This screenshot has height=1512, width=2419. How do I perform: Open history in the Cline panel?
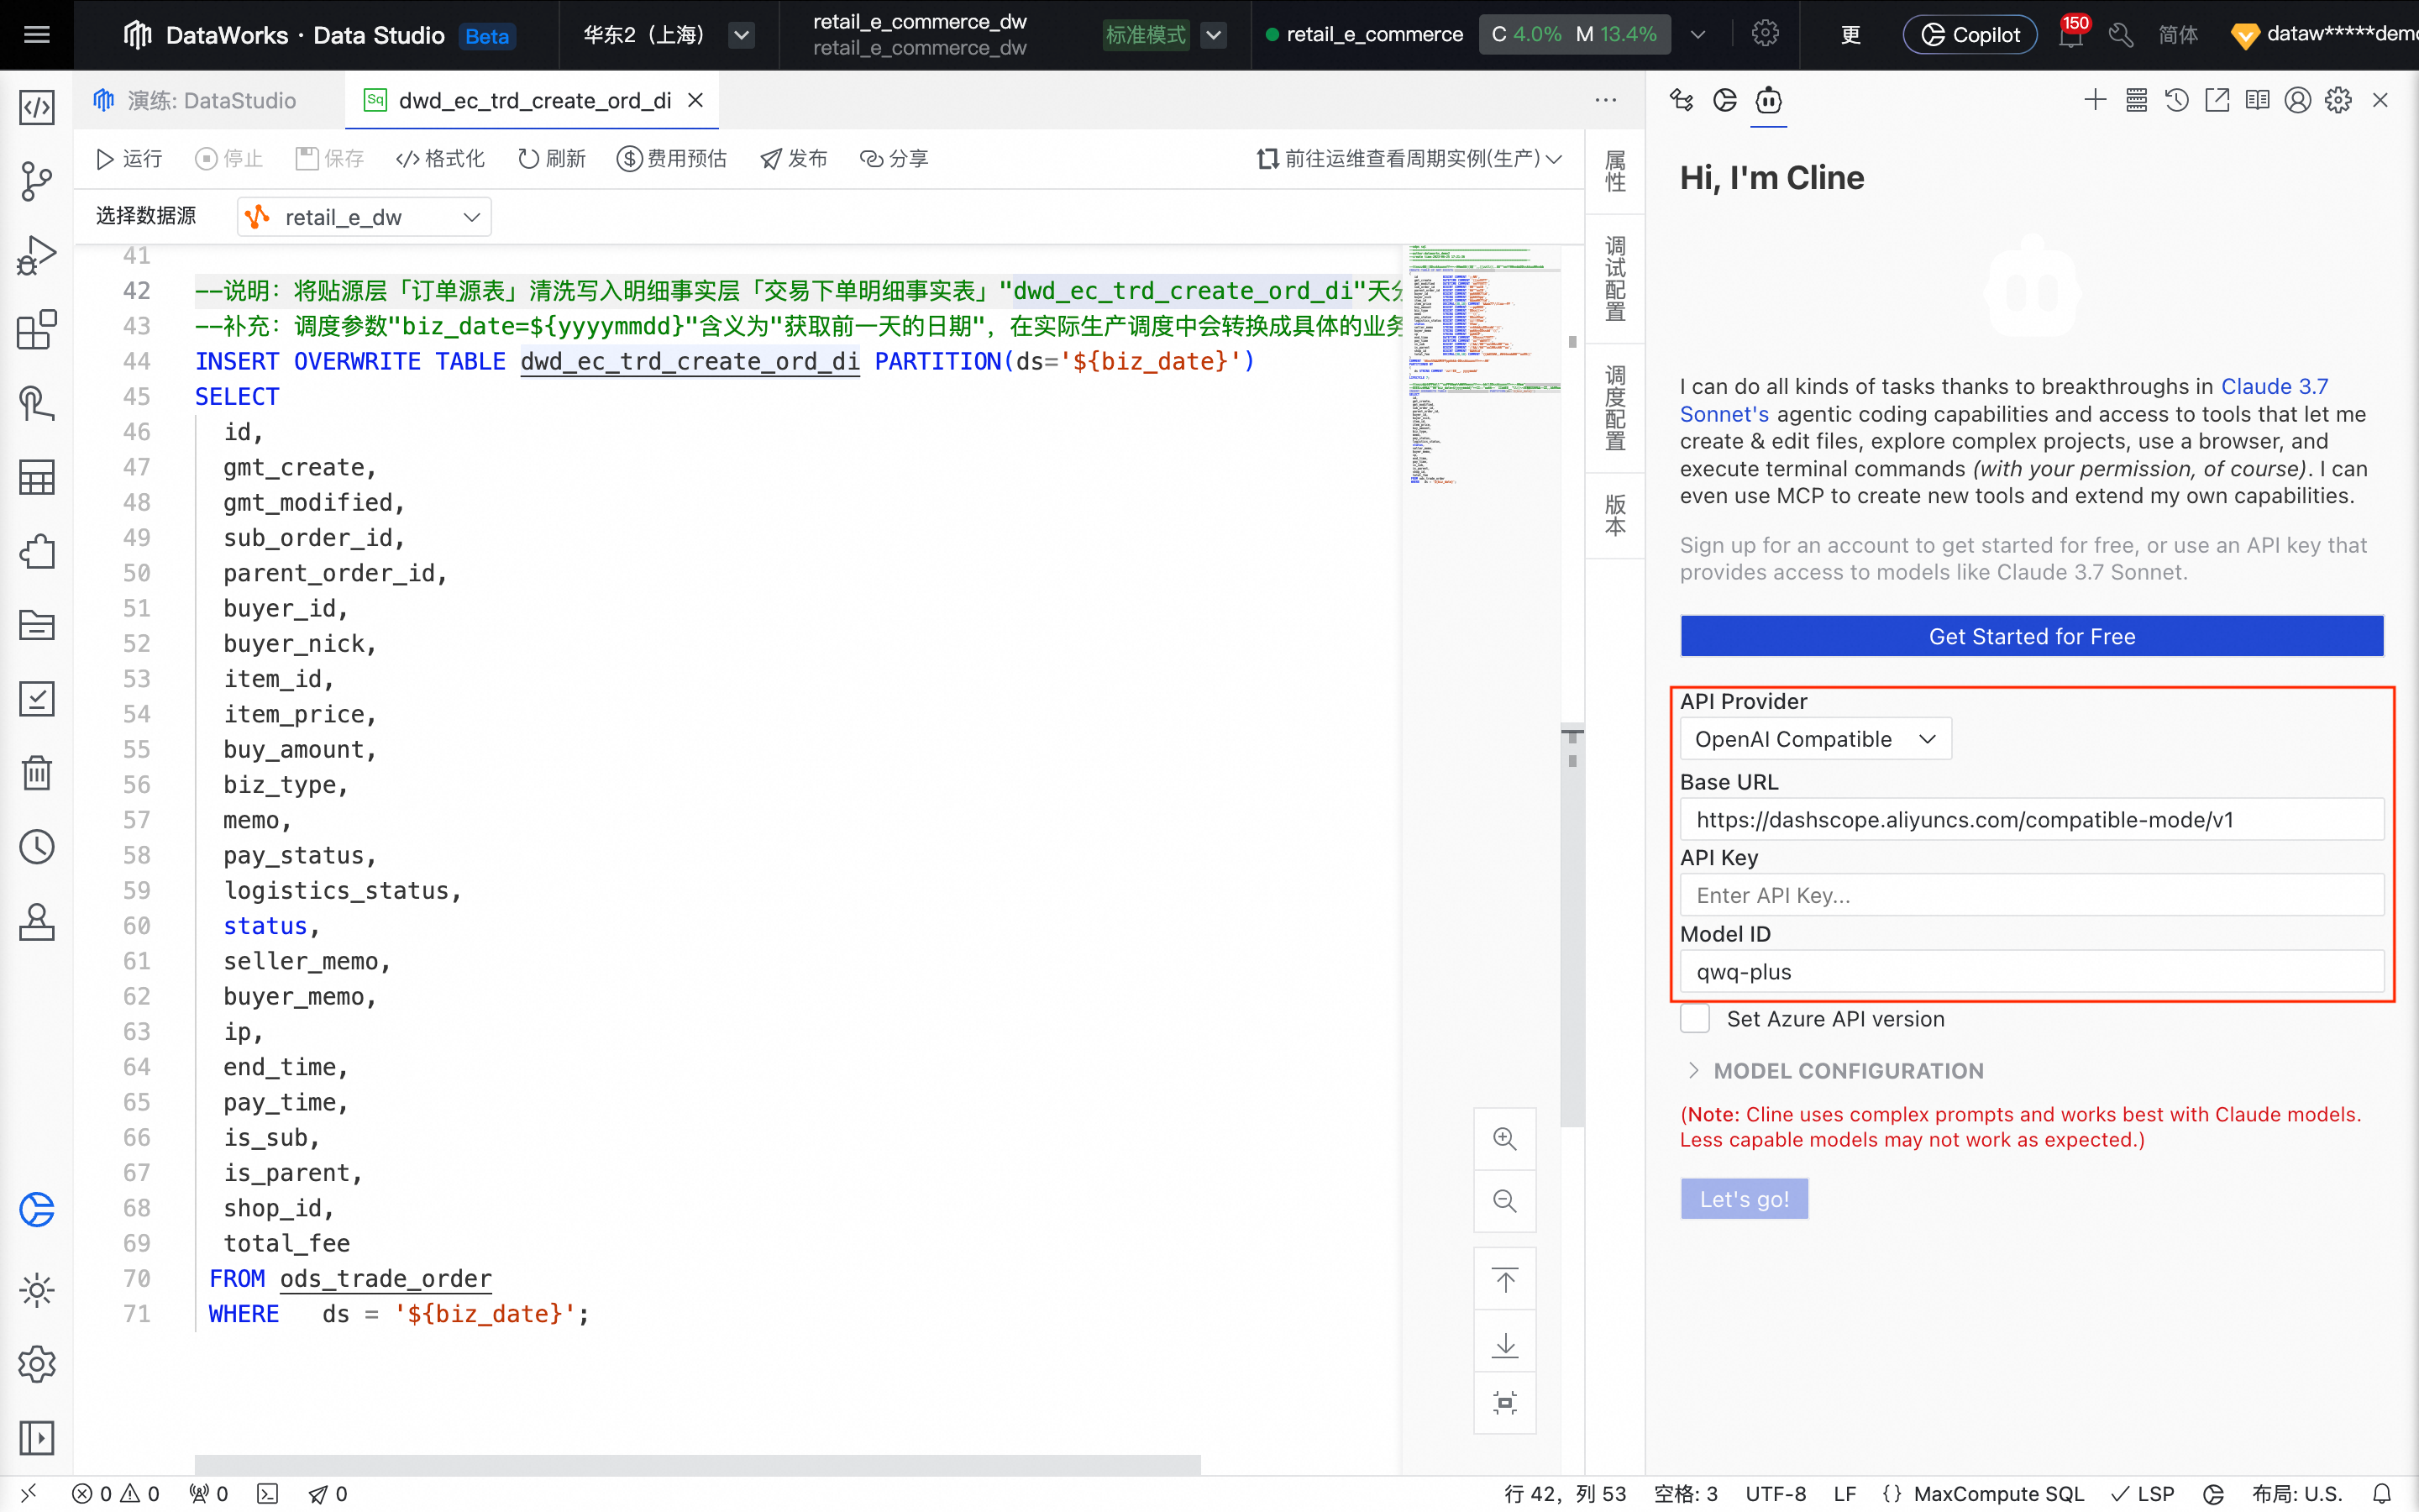point(2176,100)
